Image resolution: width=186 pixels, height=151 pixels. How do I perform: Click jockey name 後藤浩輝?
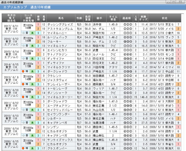[98, 123]
